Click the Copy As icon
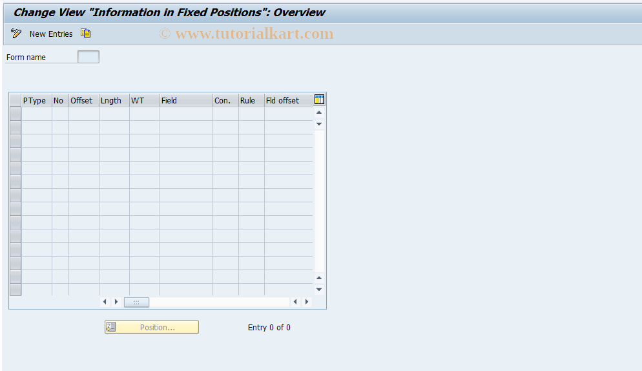The image size is (642, 371). [85, 33]
